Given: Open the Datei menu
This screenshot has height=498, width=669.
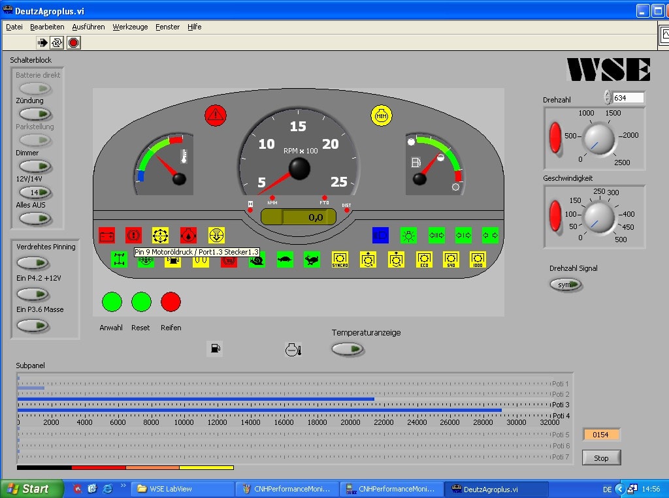Looking at the screenshot, I should (14, 27).
